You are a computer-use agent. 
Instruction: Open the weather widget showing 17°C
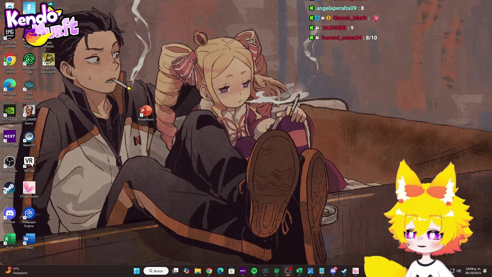(x=16, y=271)
